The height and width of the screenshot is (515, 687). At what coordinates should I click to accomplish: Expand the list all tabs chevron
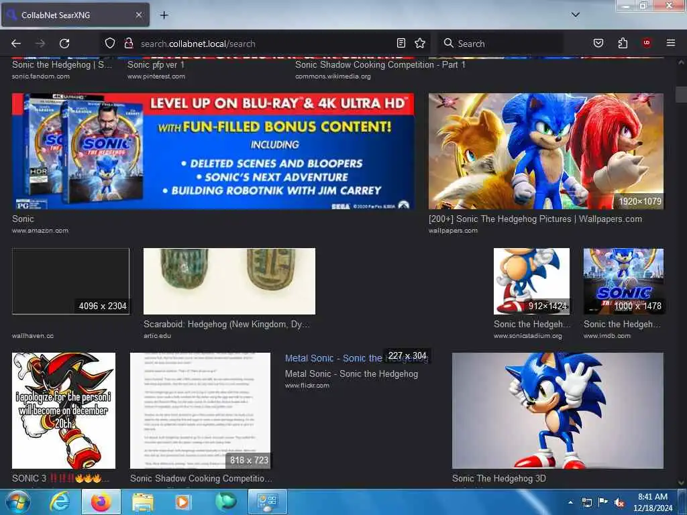click(x=575, y=15)
